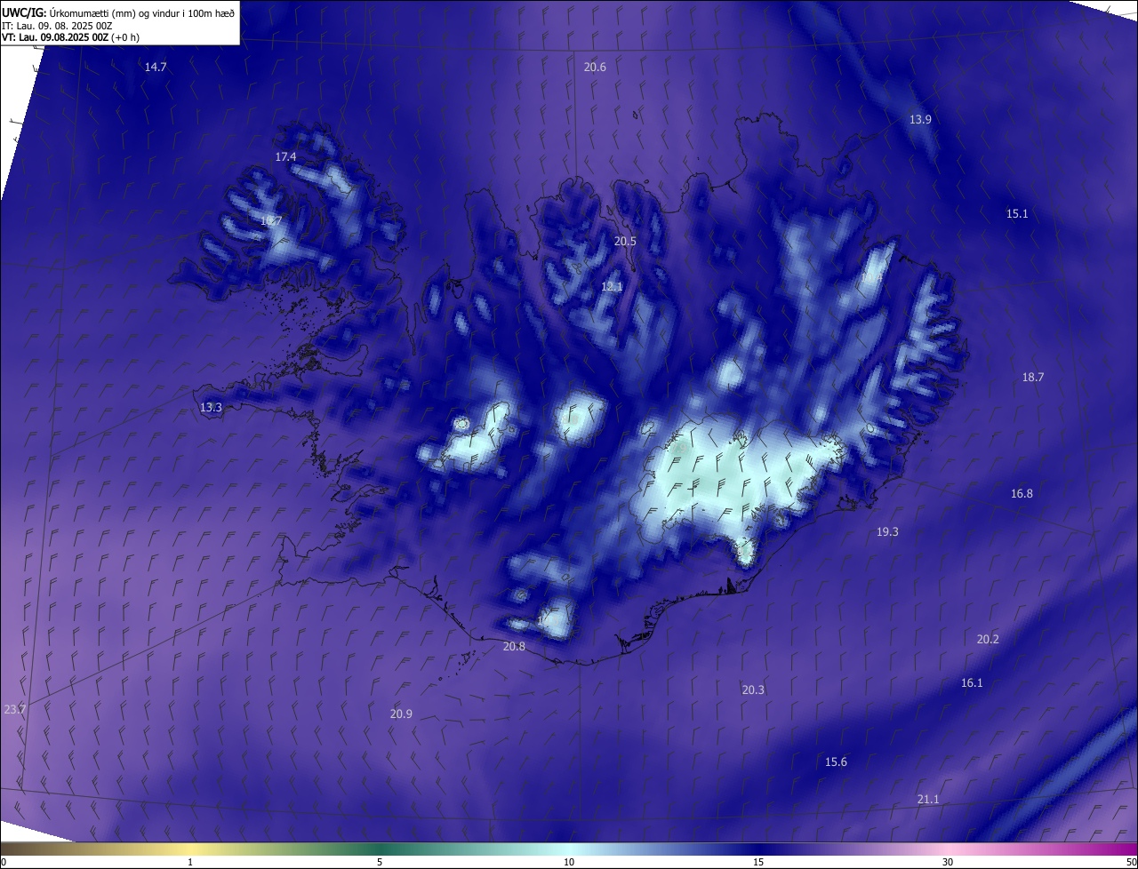Click the 'IT: Lau. 09. 08. 2025 00Z' line
The width and height of the screenshot is (1138, 869).
coord(57,26)
